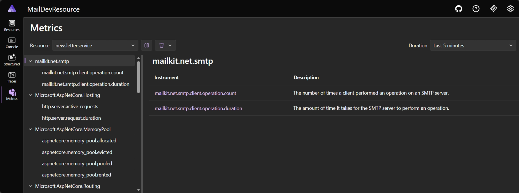Open the help question mark icon
519x193 pixels.
[476, 9]
